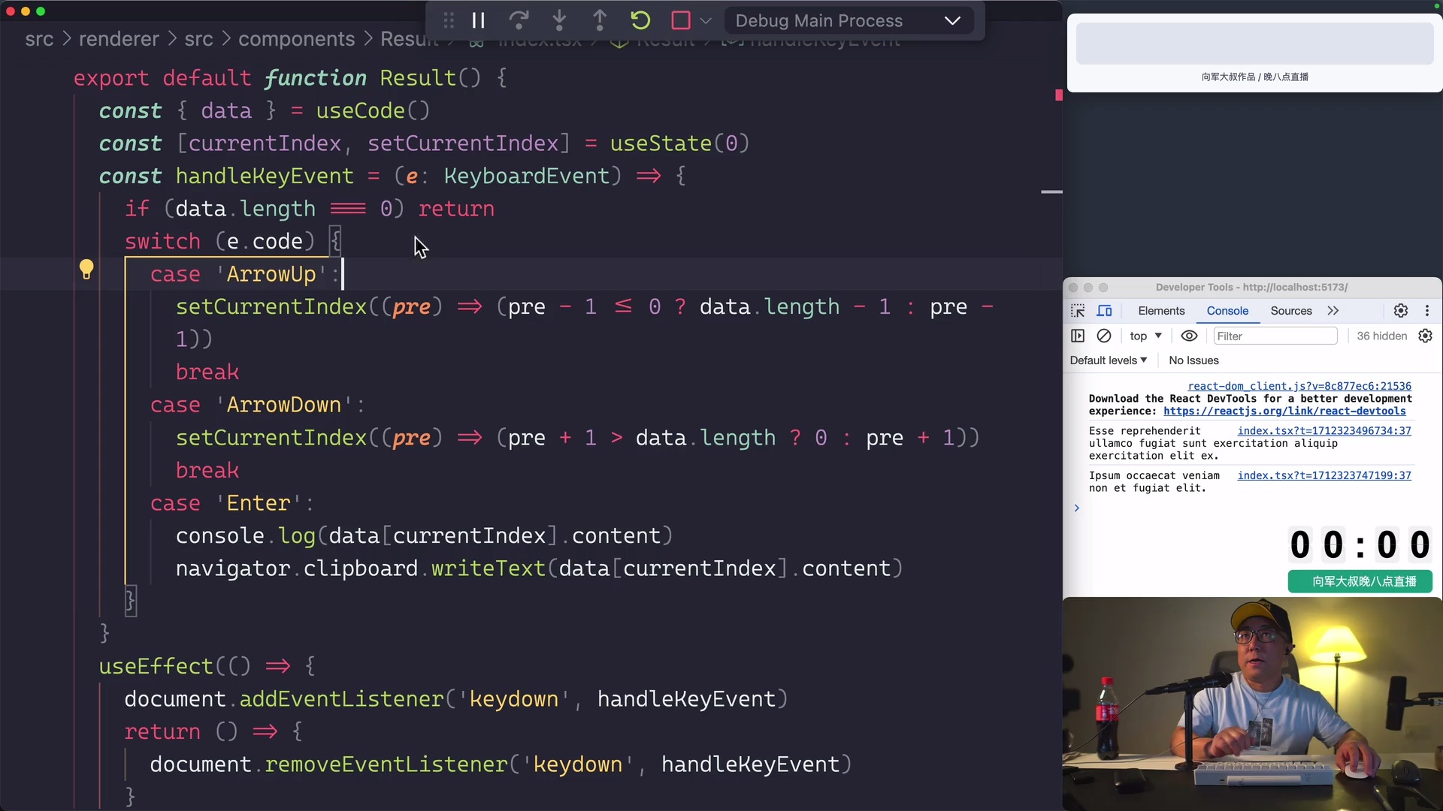Open the react-devtools download link

click(1284, 412)
